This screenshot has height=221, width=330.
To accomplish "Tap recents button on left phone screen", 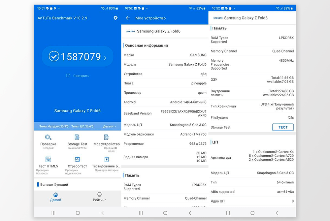I will (x=53, y=213).
